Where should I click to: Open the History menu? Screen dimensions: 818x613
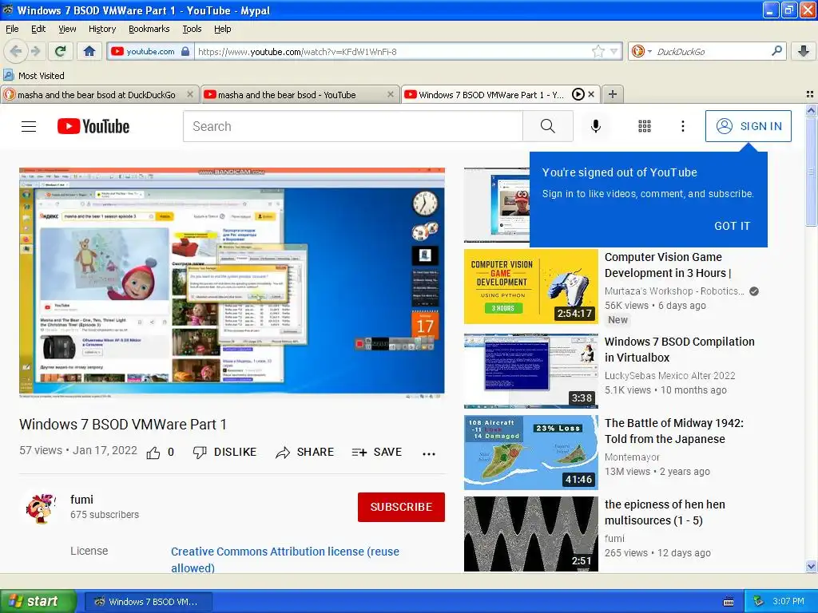[x=101, y=29]
